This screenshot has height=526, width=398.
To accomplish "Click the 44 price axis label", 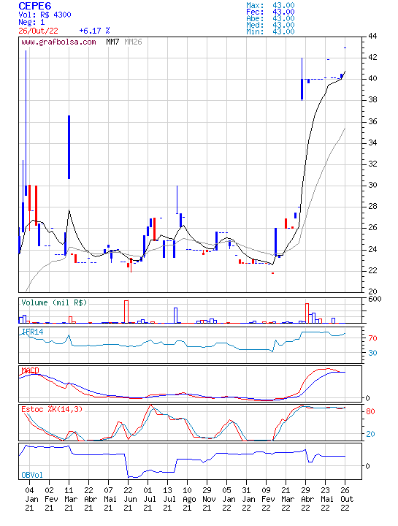I will tap(372, 36).
